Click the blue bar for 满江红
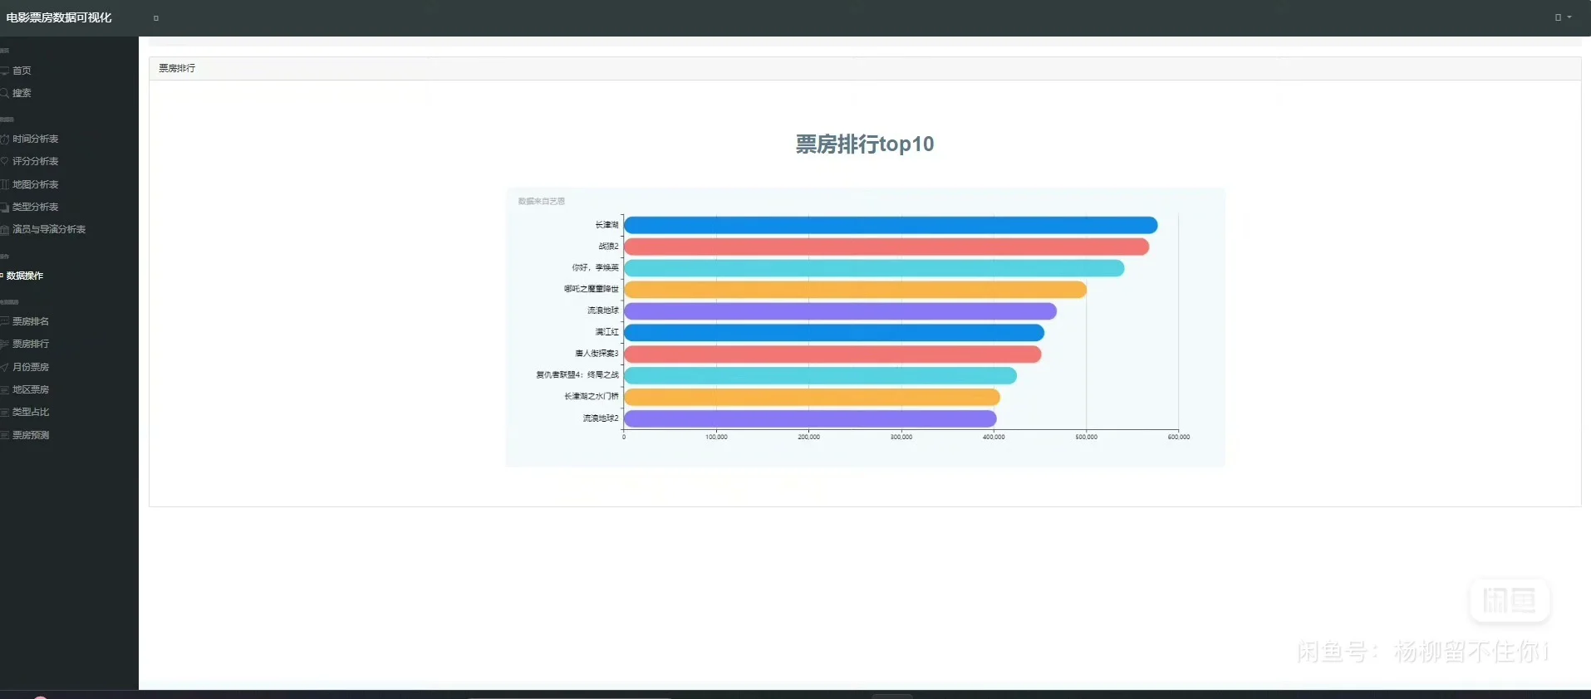This screenshot has height=699, width=1591. coord(834,333)
